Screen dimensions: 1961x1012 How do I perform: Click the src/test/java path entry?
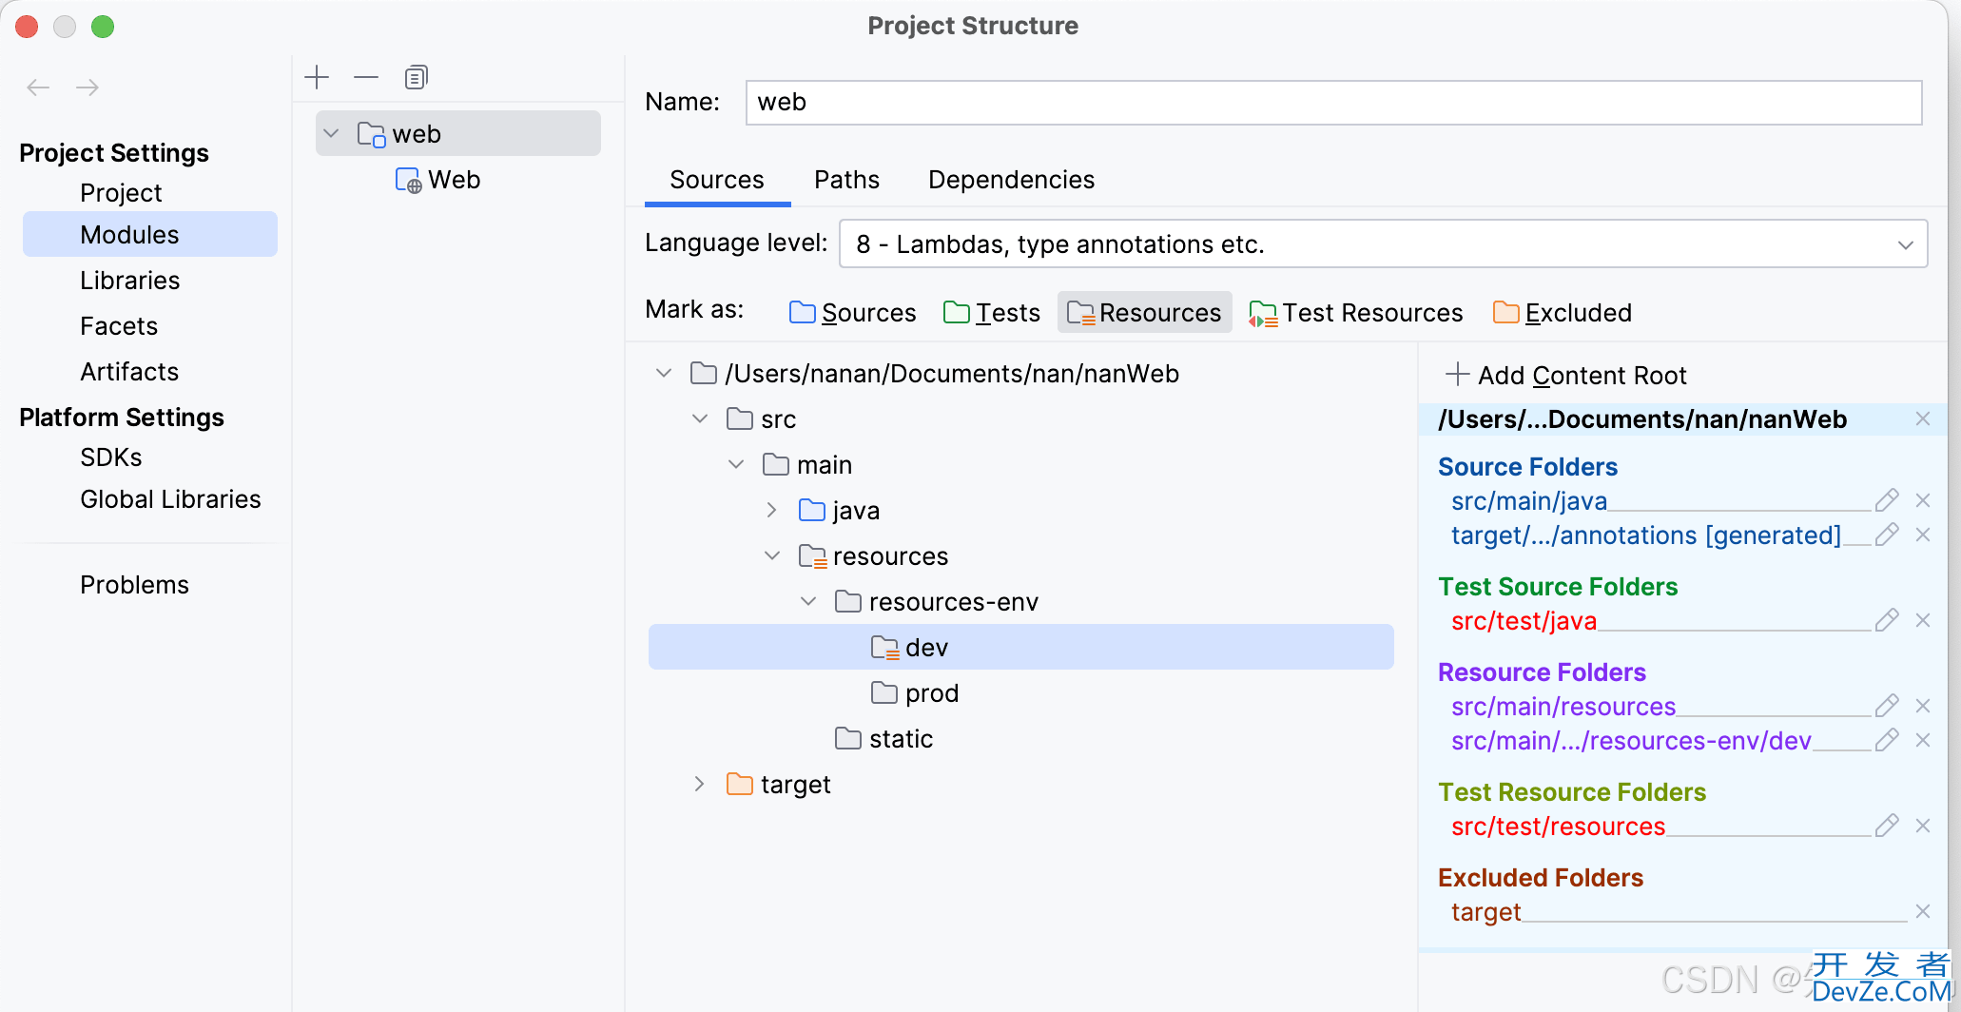click(1524, 621)
